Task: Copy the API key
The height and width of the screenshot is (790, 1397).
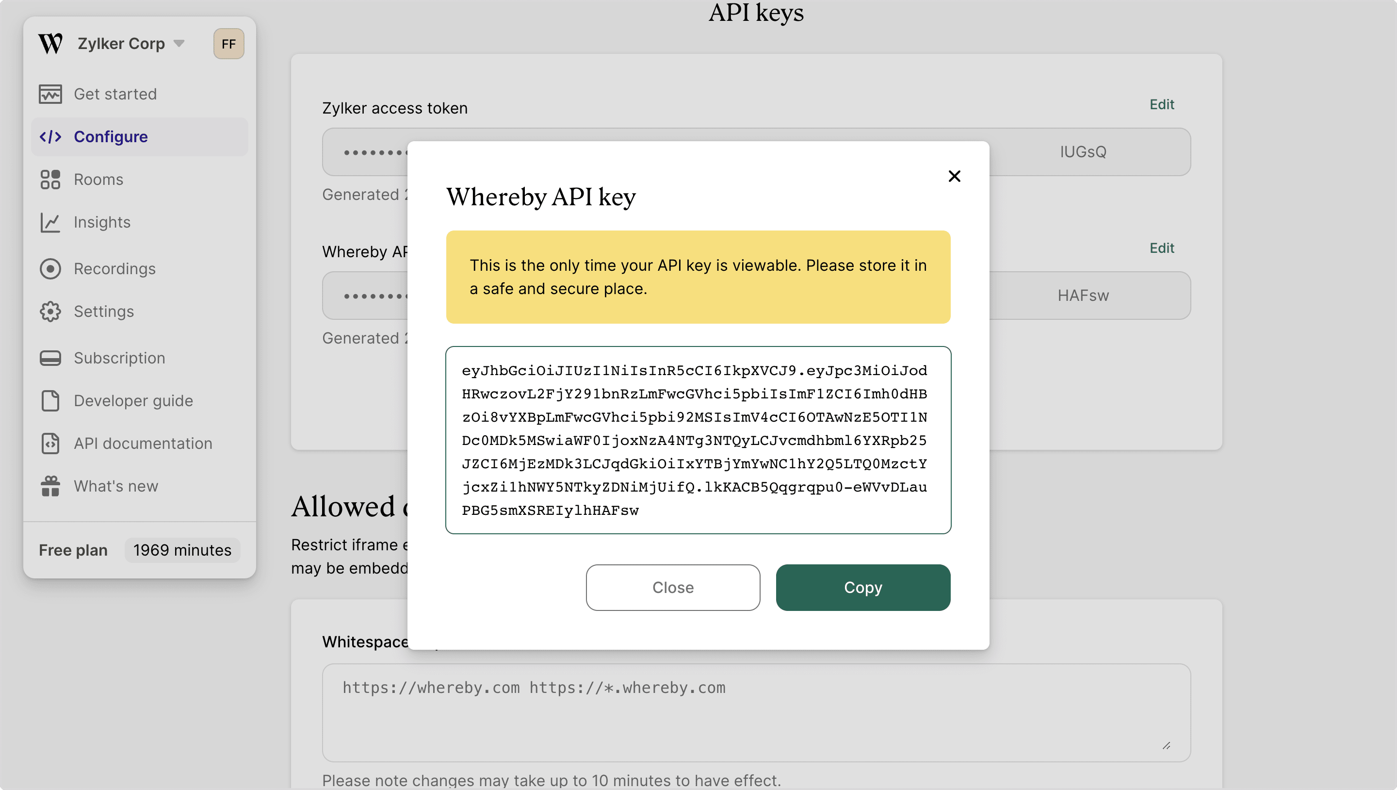Action: [x=863, y=588]
